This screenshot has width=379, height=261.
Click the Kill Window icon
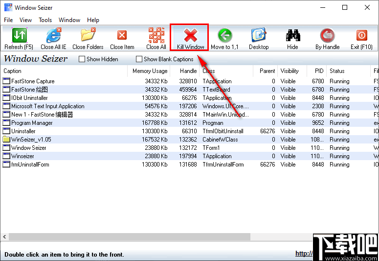click(191, 35)
